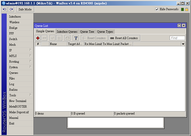Open the Queues menu item
This screenshot has width=191, height=136.
tap(20, 73)
